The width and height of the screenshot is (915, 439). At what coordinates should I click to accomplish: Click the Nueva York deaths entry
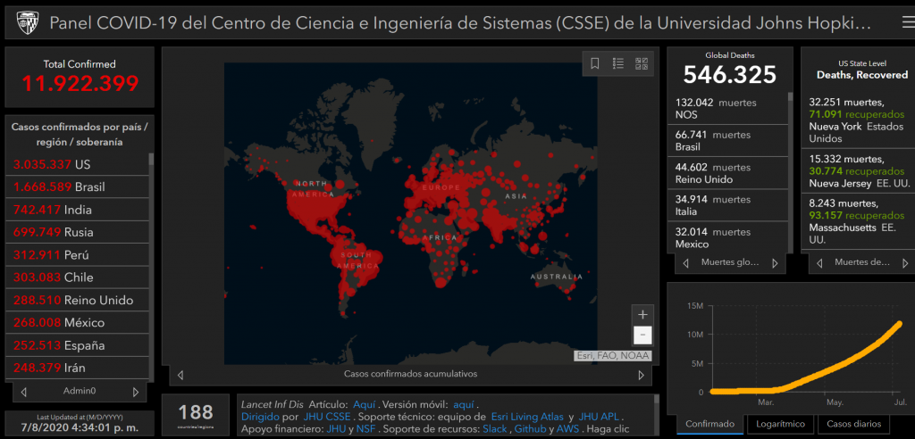(859, 120)
